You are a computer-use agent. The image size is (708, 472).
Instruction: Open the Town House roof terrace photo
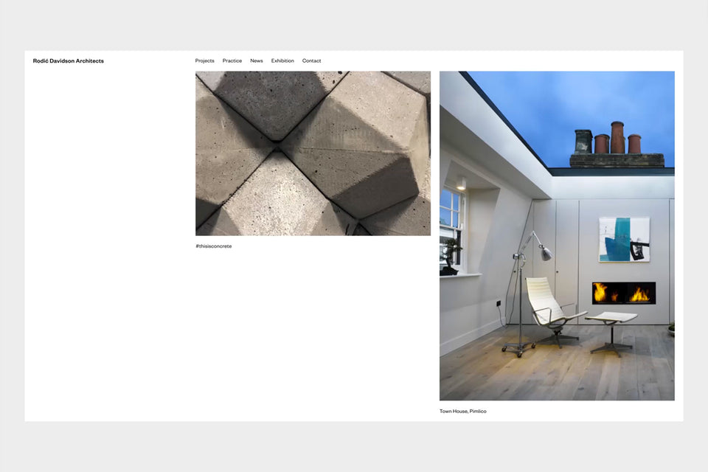557,236
